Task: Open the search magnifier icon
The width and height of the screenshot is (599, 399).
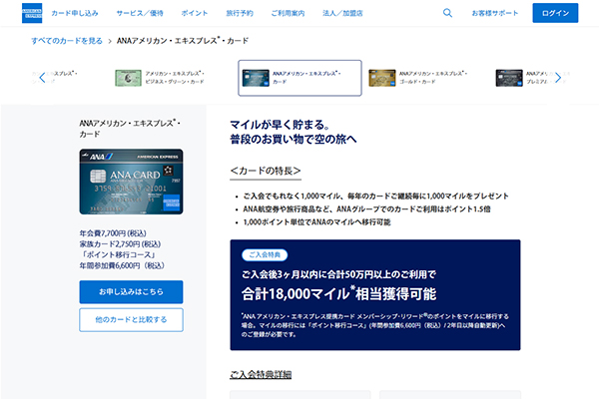Action: click(447, 13)
